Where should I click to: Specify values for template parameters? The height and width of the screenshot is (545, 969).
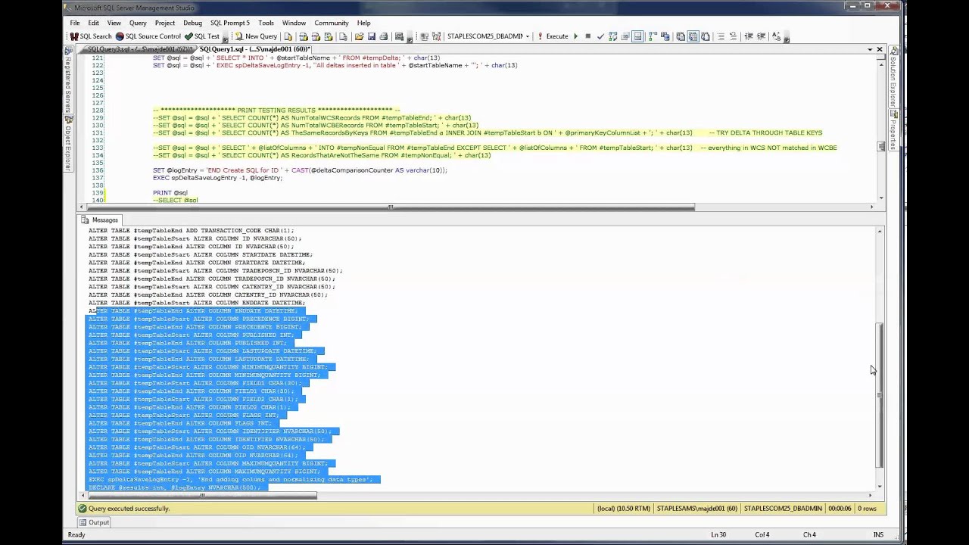[776, 36]
